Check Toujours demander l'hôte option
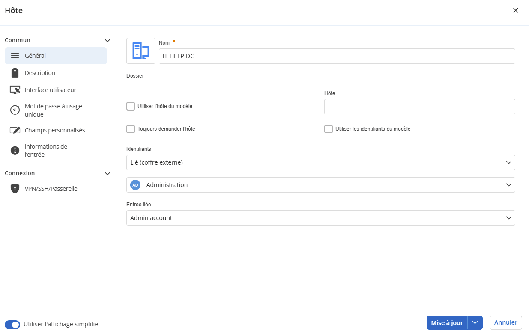The width and height of the screenshot is (529, 334). 131,129
